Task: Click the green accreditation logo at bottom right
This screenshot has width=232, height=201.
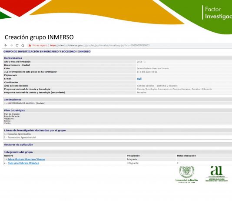Action: click(217, 174)
